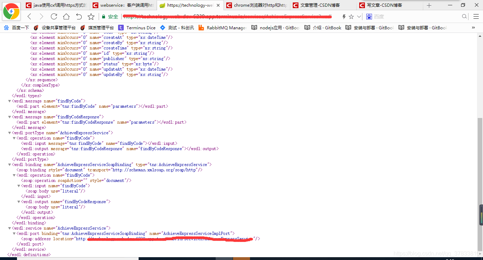This screenshot has height=260, width=483.
Task: Collapse wsdl:operation findByCode under binding
Action: [14, 175]
